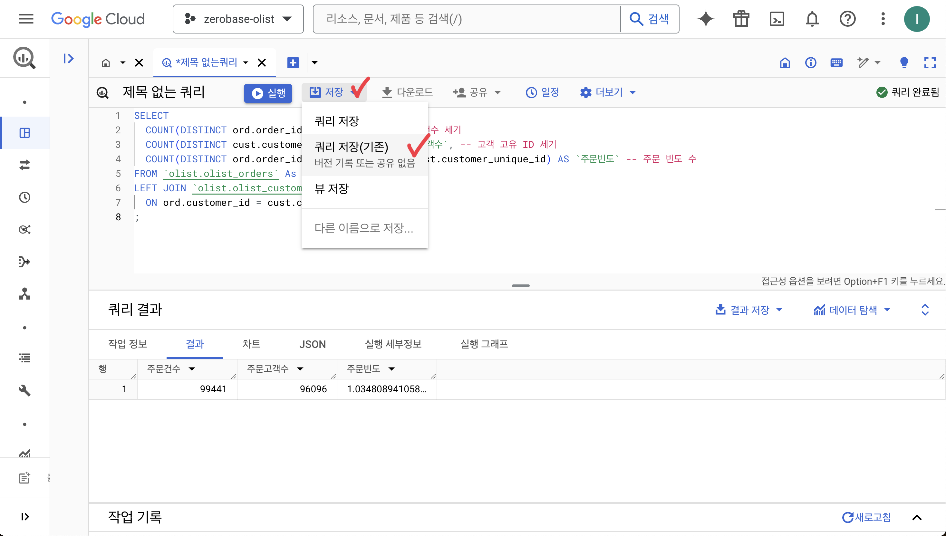Expand navigation sidebar at bottom left

pos(25,516)
